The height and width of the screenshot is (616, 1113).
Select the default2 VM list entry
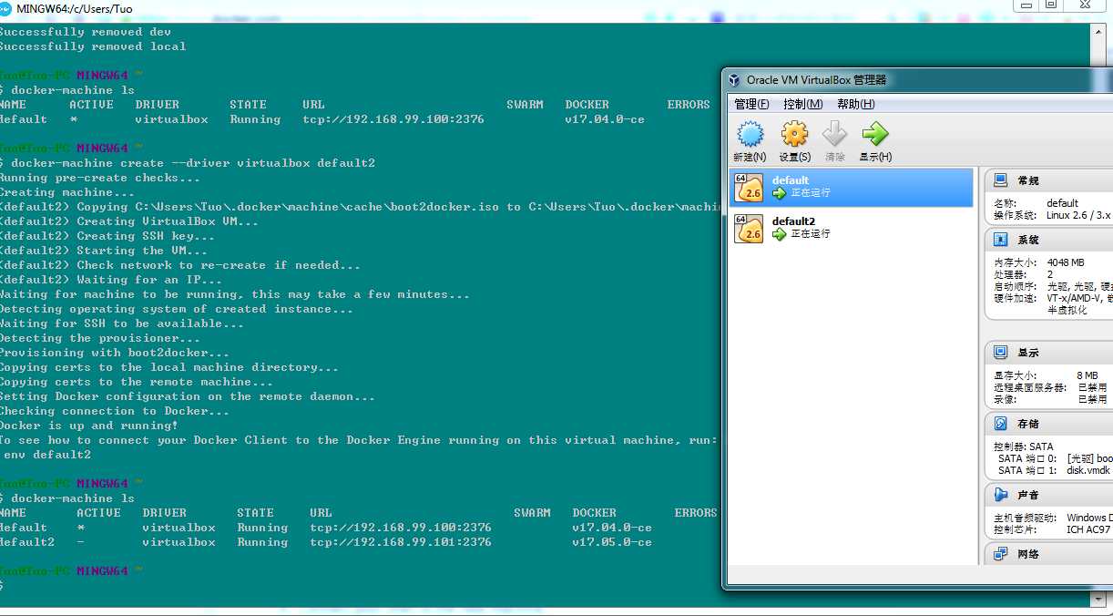click(x=852, y=228)
